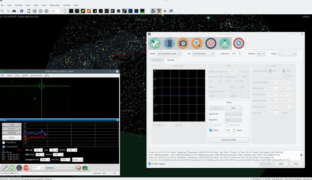Click the zoom in magnifier in KStars toolbar
312x180 pixels.
(2, 11)
